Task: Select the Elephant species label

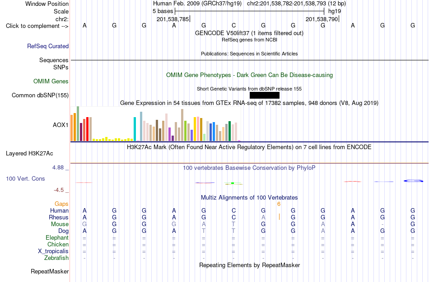Action: (x=57, y=237)
